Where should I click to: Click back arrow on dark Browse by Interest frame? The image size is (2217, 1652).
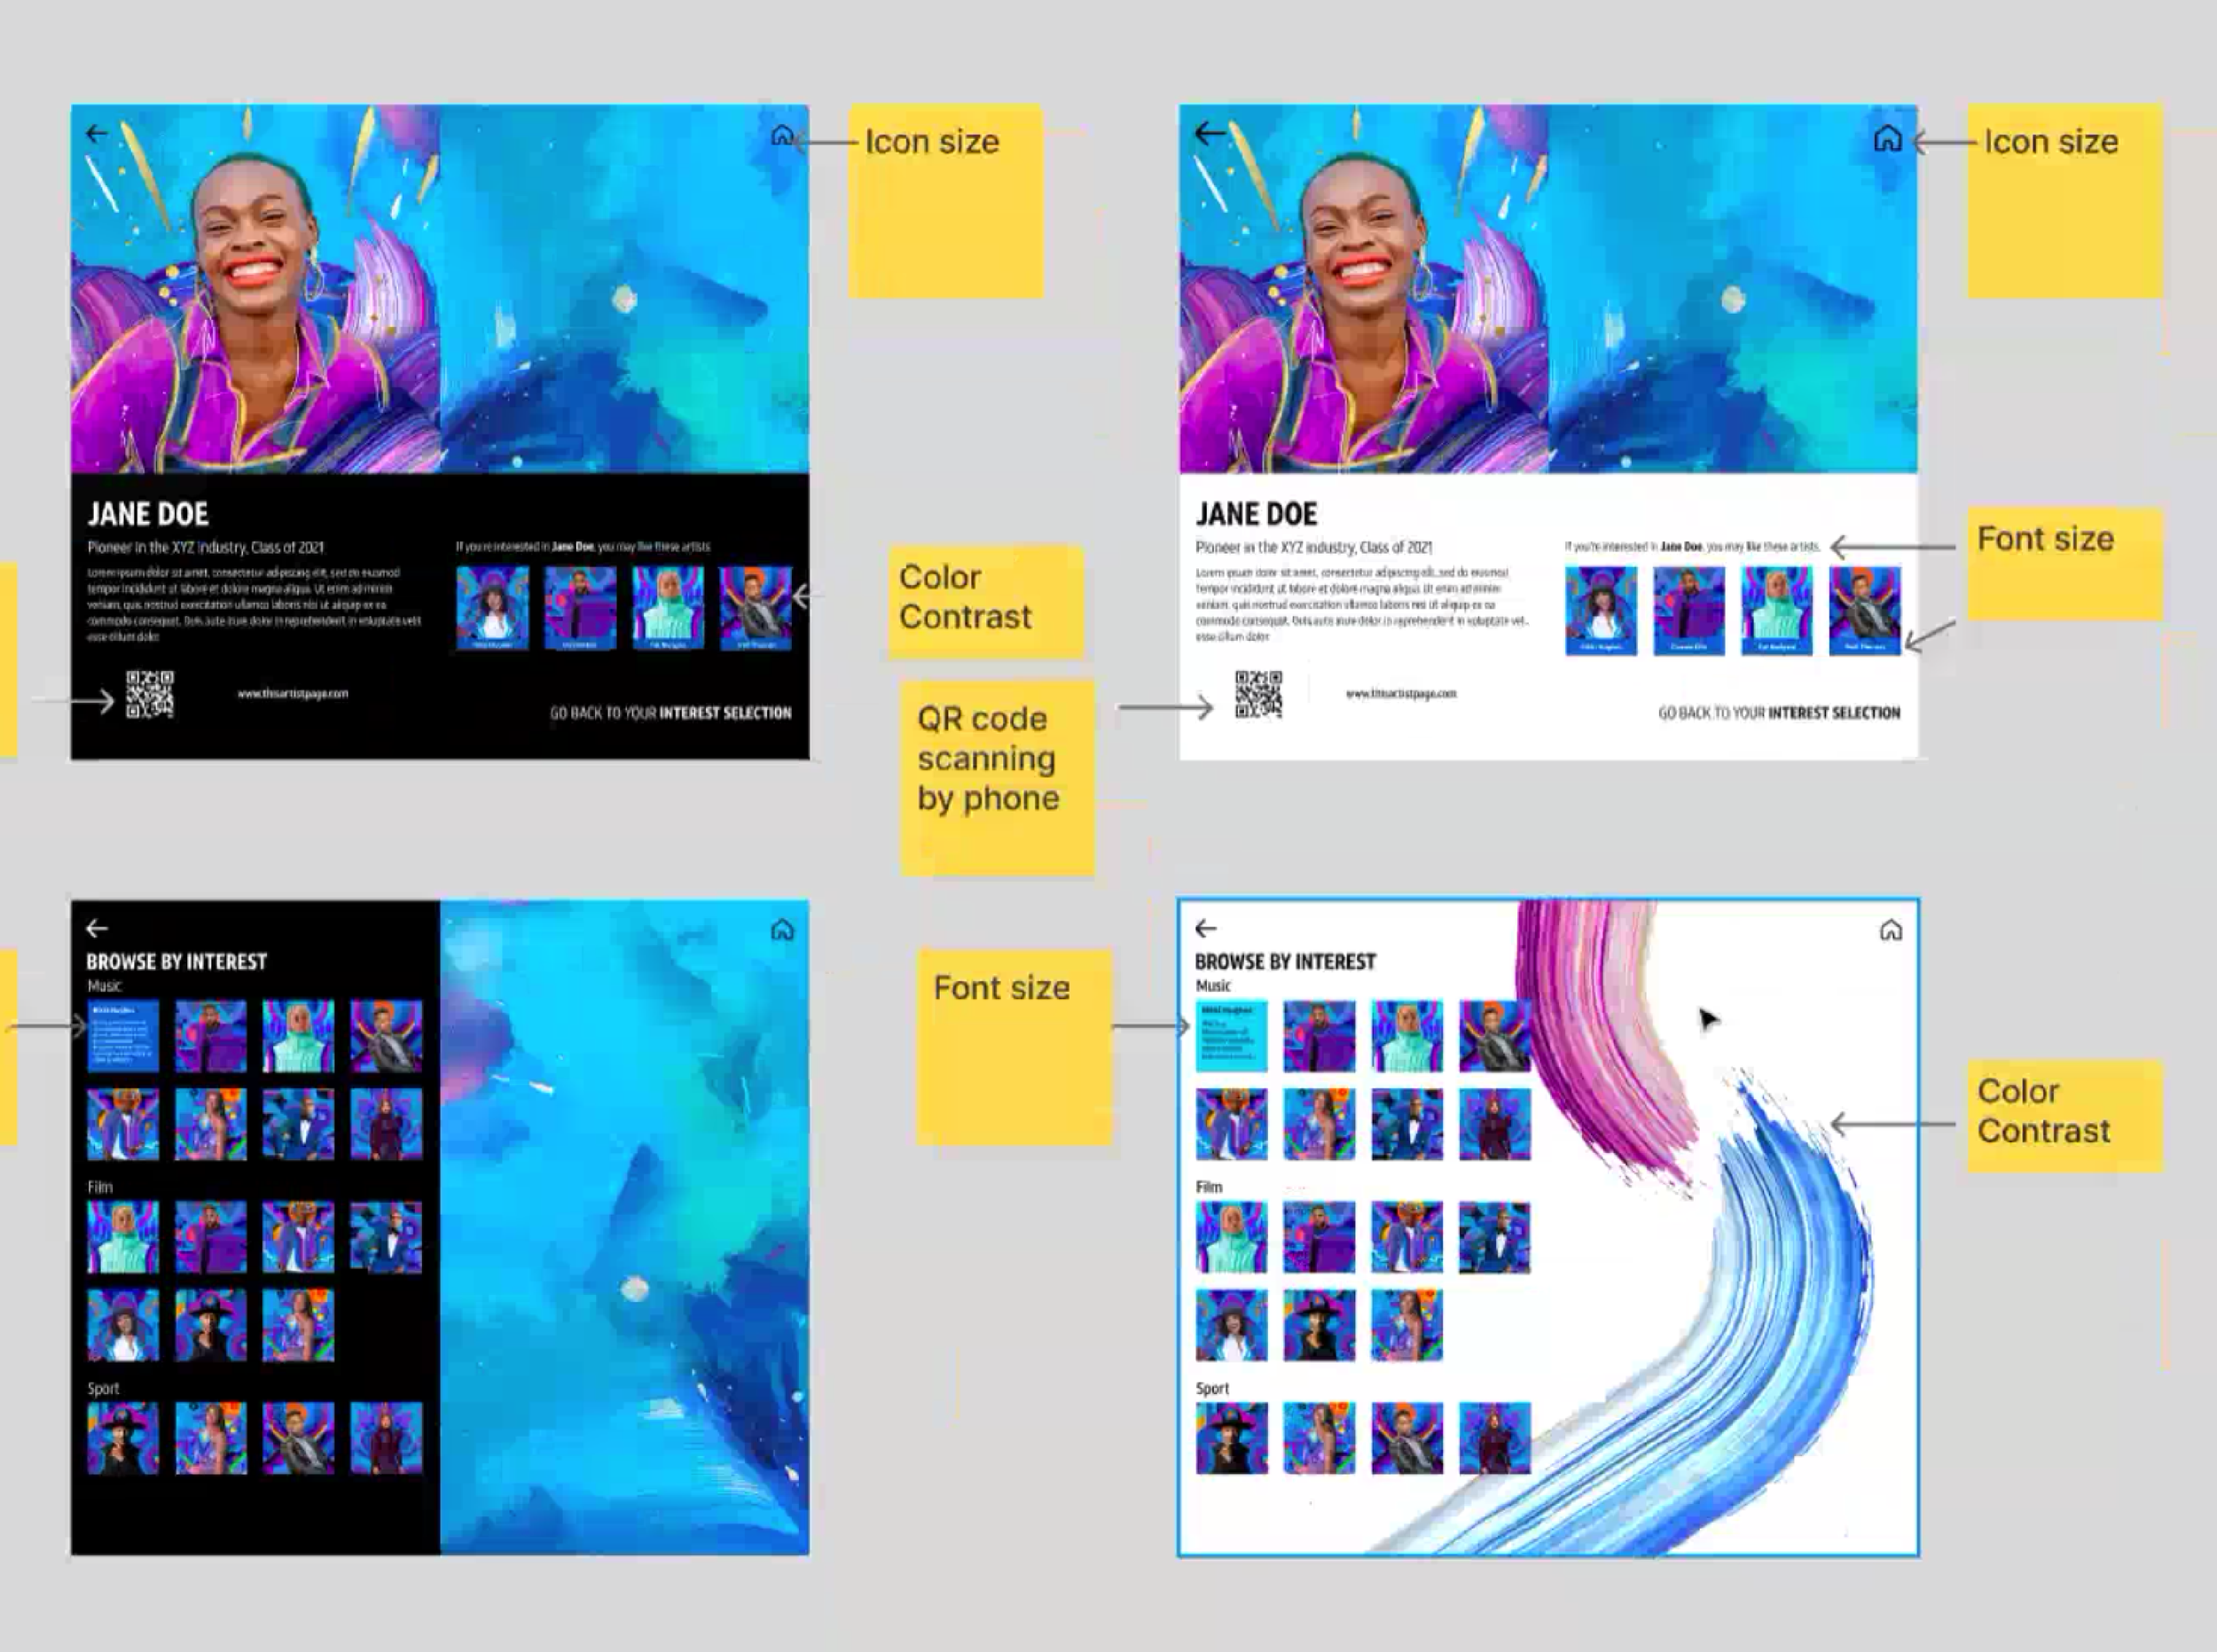click(97, 929)
